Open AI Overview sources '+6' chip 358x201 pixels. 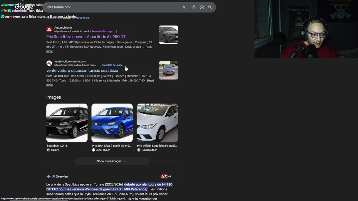[166, 176]
